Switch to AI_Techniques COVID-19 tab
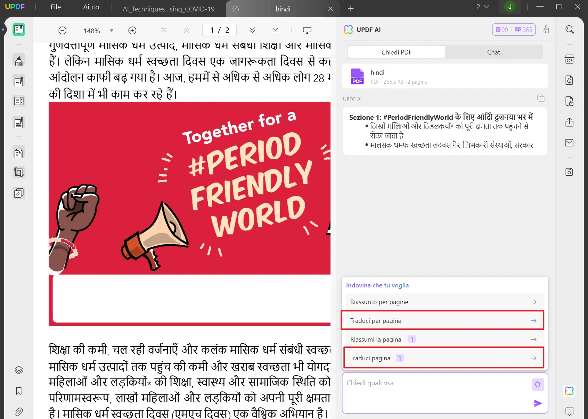This screenshot has width=588, height=419. 169,9
